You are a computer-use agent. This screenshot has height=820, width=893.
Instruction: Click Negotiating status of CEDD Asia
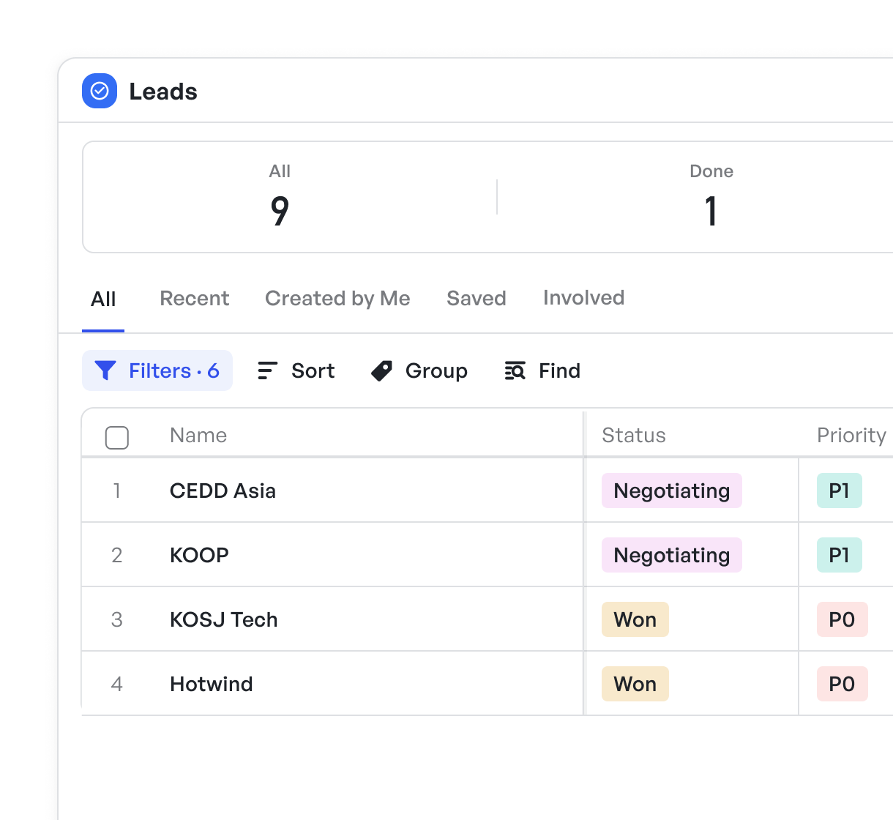point(672,491)
